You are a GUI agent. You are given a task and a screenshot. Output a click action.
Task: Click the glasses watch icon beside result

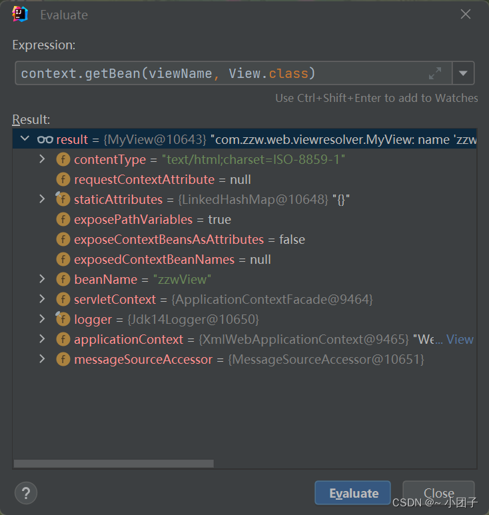[x=45, y=139]
